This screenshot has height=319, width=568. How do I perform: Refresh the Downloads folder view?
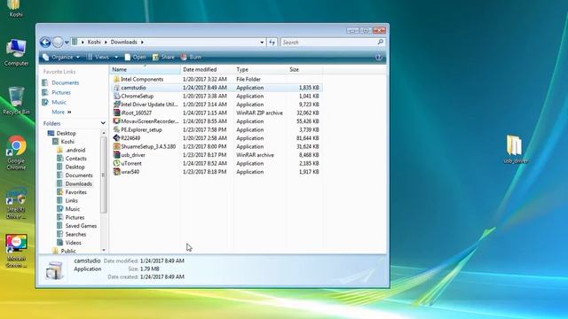click(272, 43)
